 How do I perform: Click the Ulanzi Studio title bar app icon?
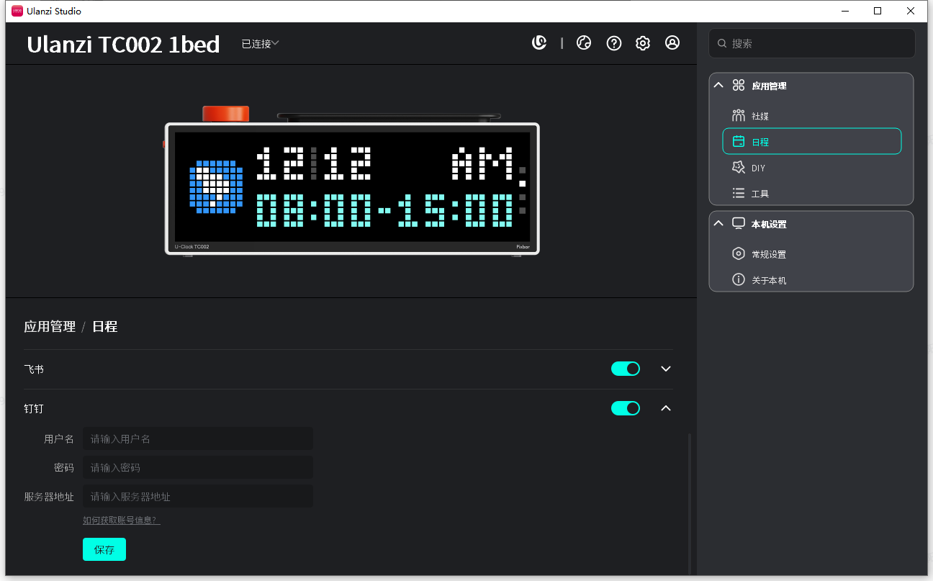(17, 11)
